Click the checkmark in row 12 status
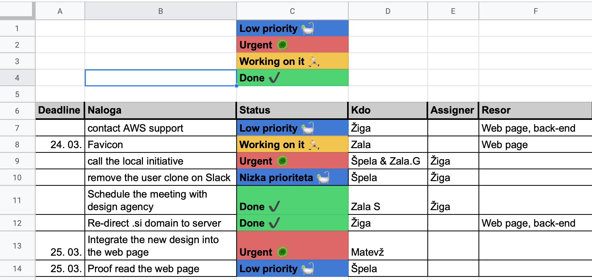 click(274, 223)
